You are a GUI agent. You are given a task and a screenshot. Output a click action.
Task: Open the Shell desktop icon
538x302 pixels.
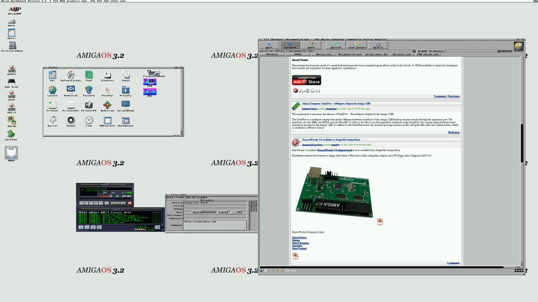tap(12, 33)
